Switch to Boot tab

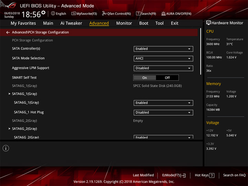(x=144, y=23)
